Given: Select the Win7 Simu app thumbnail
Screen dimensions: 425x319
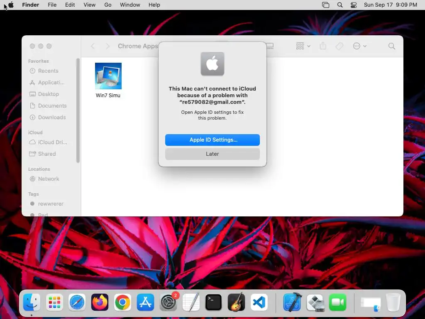Looking at the screenshot, I should tap(108, 76).
